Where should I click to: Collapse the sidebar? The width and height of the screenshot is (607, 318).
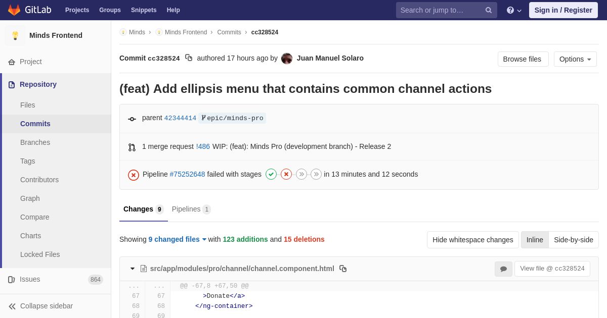point(56,306)
